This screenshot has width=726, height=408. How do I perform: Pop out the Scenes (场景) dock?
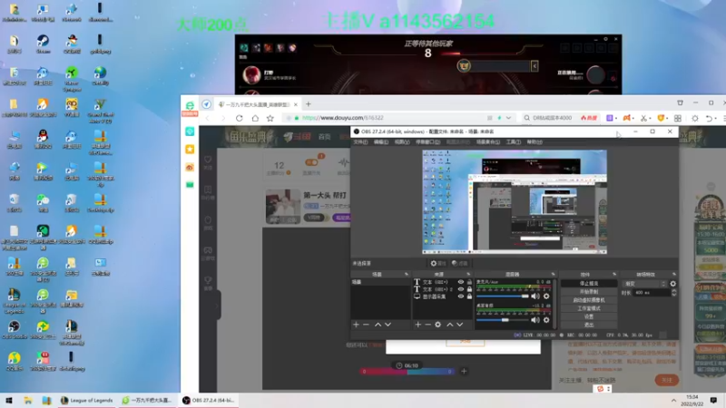pos(407,275)
